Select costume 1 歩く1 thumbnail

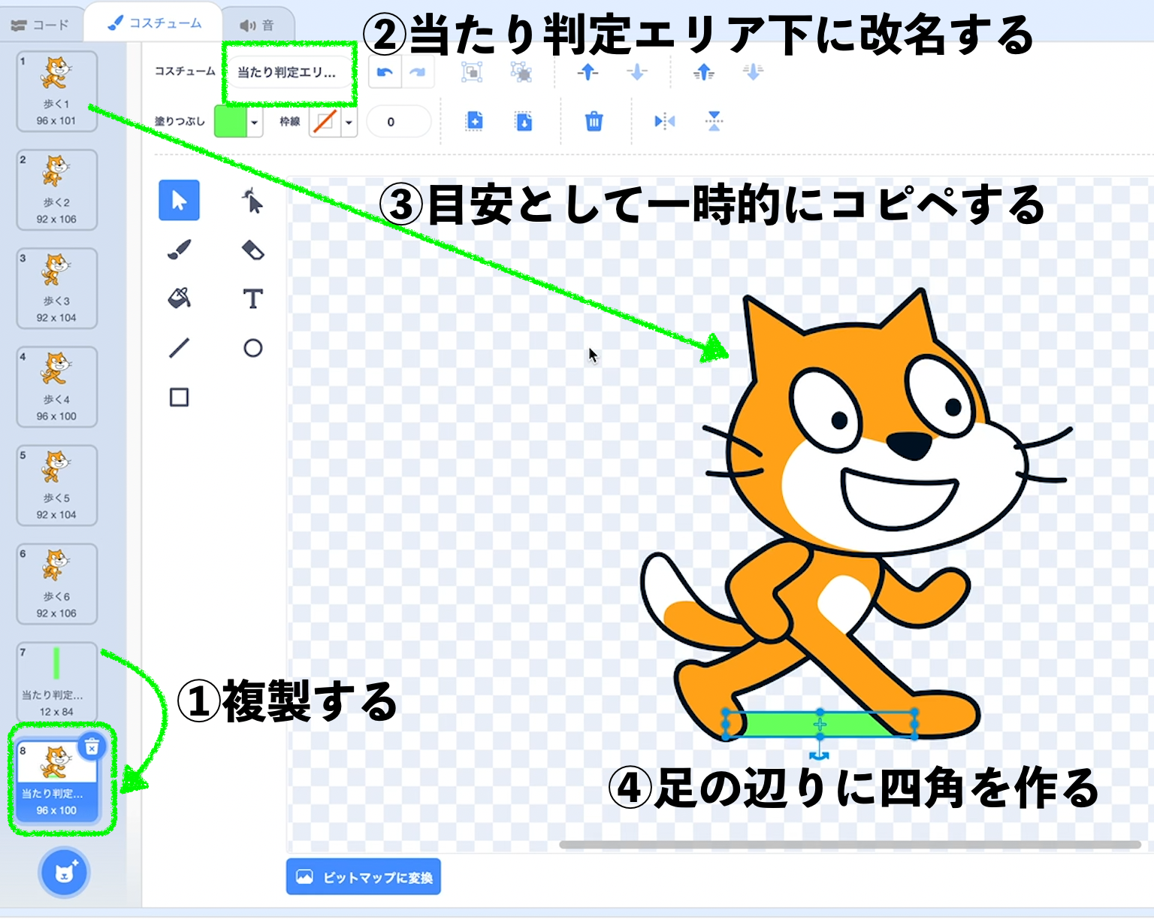57,91
